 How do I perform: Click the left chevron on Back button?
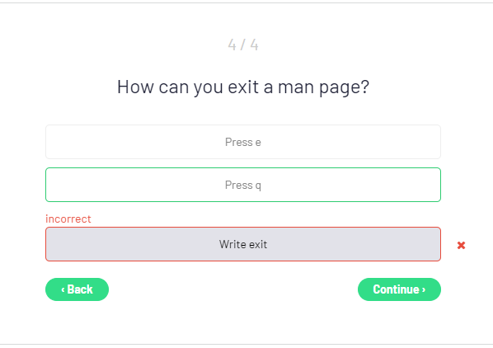[63, 289]
